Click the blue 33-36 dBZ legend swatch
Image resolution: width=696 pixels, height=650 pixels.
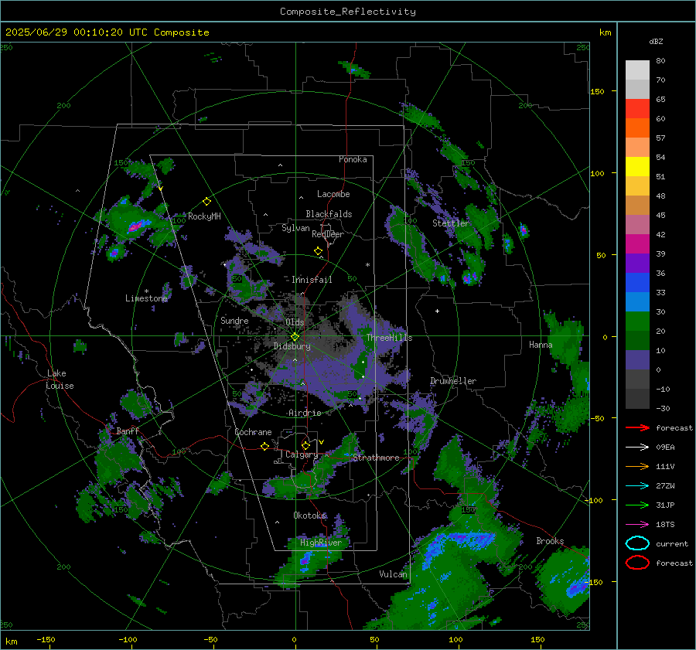point(637,283)
